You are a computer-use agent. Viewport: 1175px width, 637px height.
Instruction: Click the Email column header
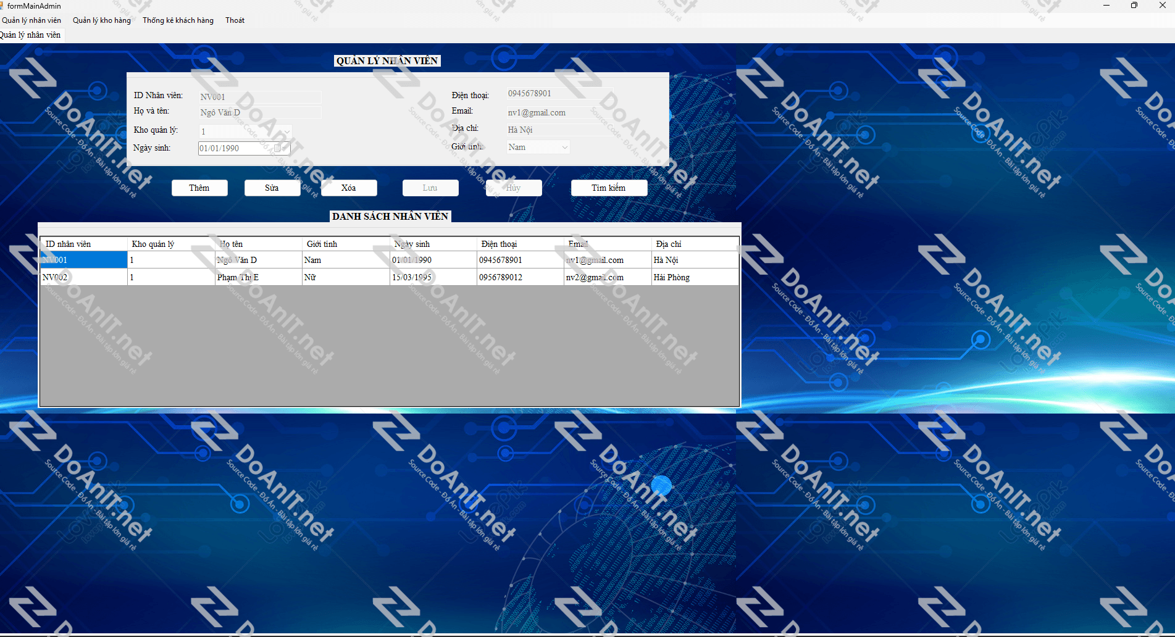coord(608,244)
